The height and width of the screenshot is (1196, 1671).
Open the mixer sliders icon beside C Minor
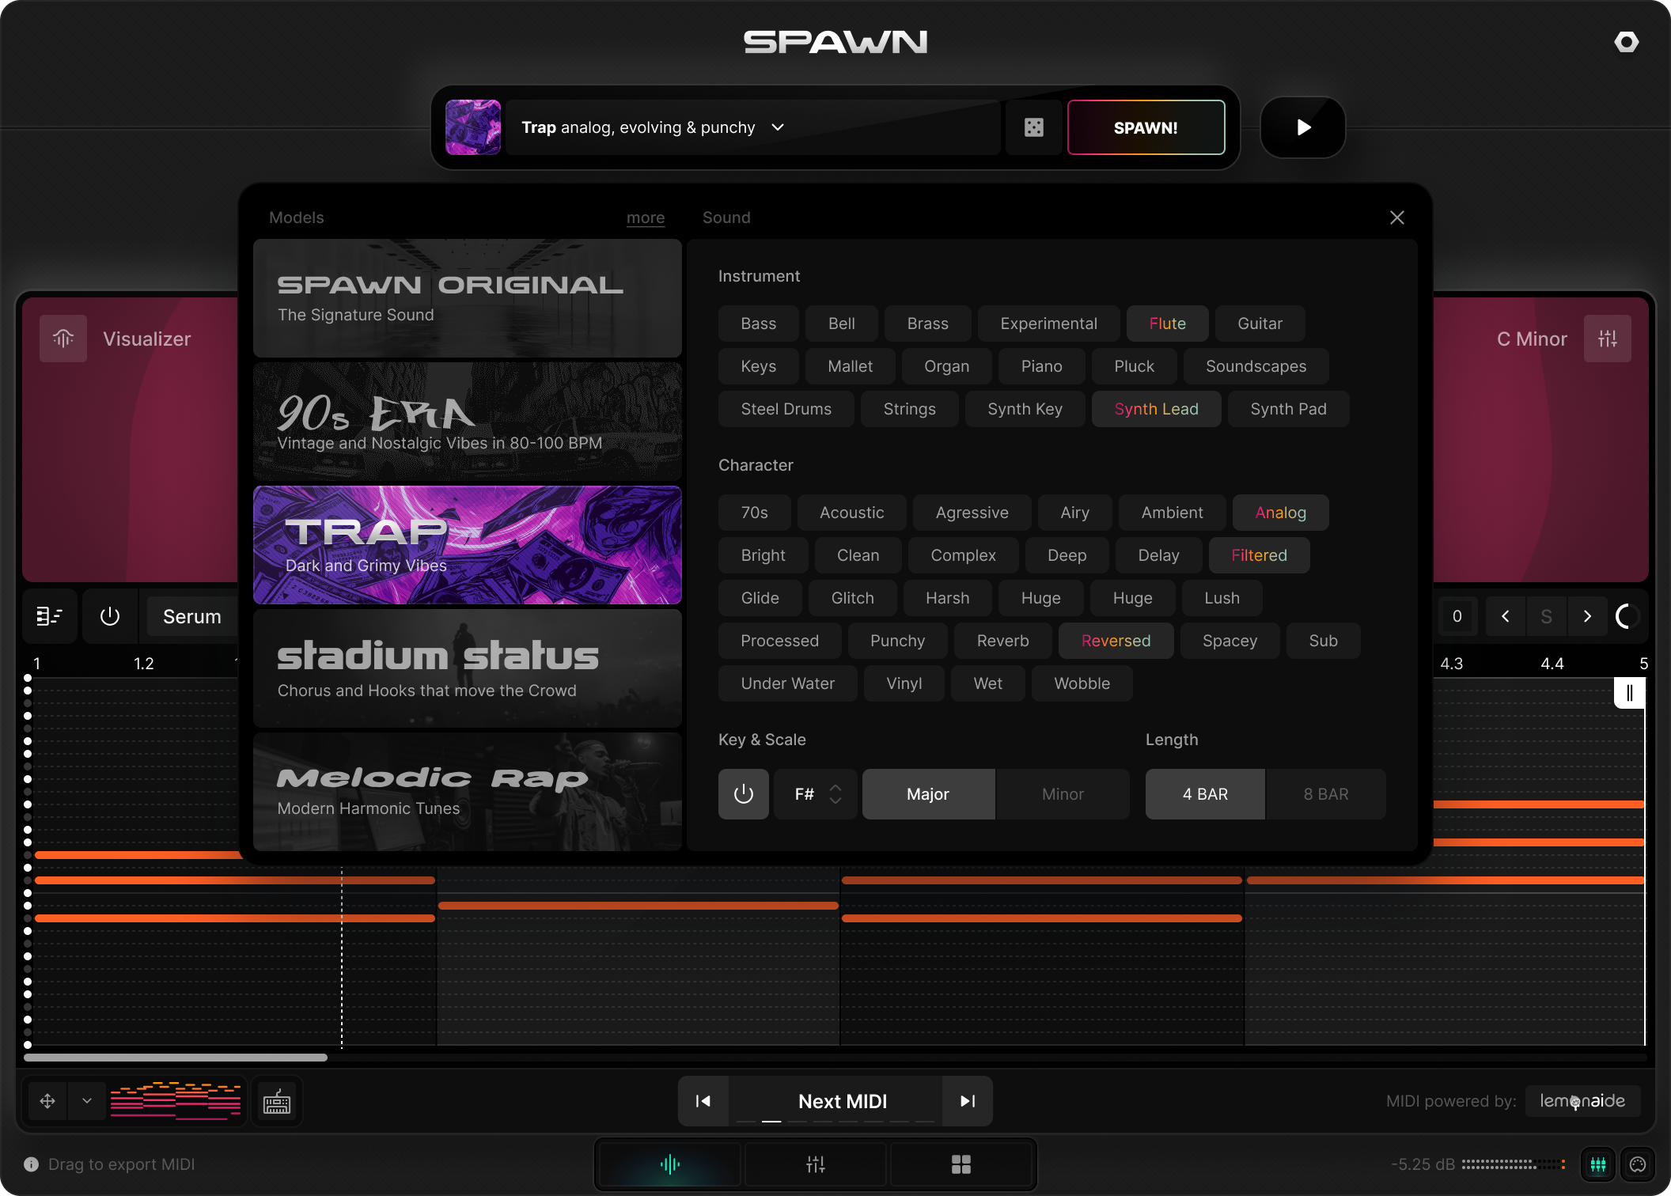click(1607, 339)
